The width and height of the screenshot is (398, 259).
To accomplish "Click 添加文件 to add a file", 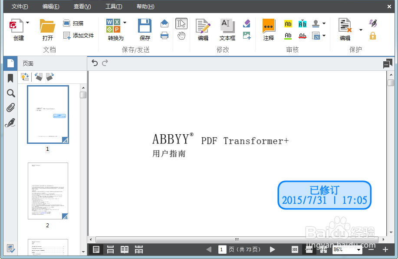I will [79, 36].
